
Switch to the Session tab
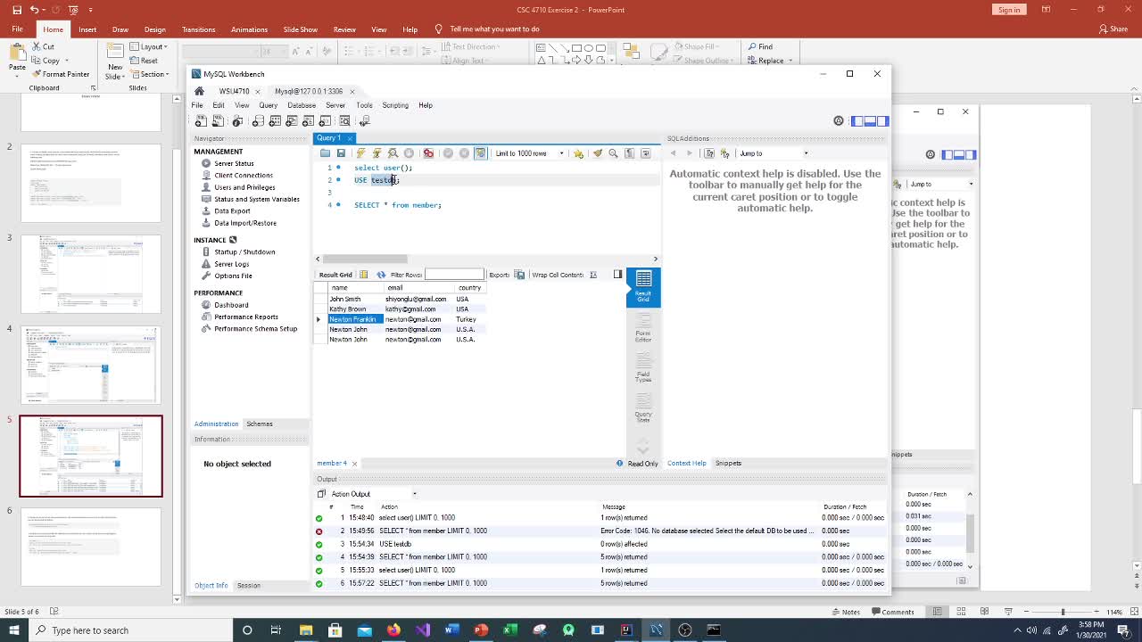pos(249,585)
